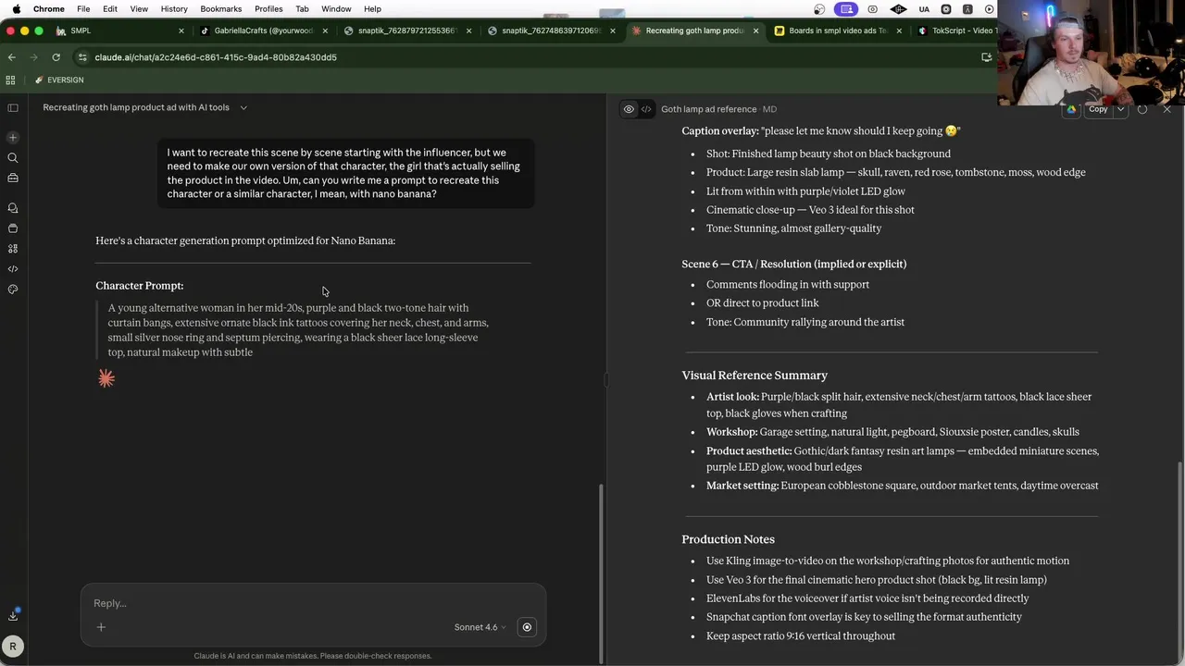Screen dimensions: 1185x666
Task: Open the Help menu
Action: pos(372,9)
